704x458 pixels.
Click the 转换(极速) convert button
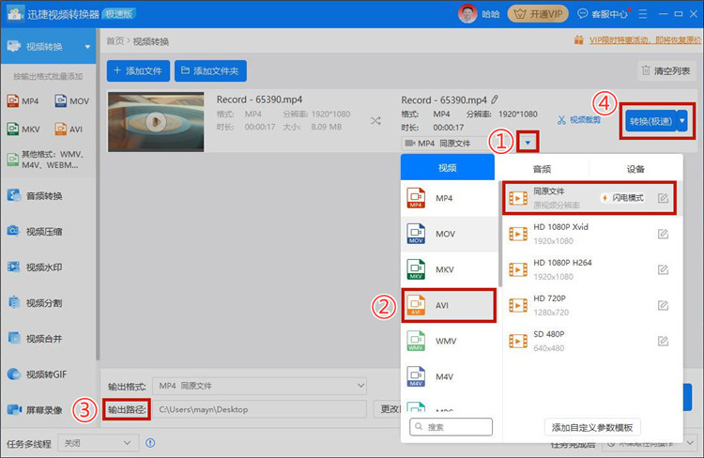click(x=650, y=121)
